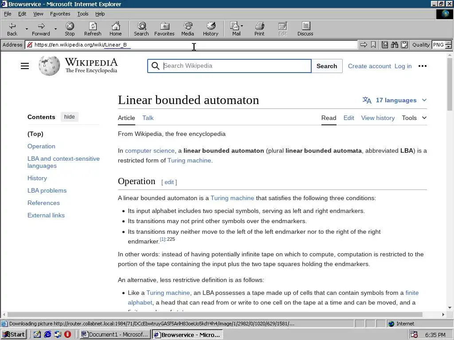
Task: Jump to External links in Contents
Action: click(x=46, y=216)
